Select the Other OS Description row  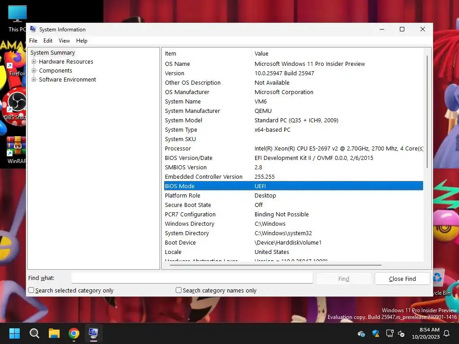293,82
